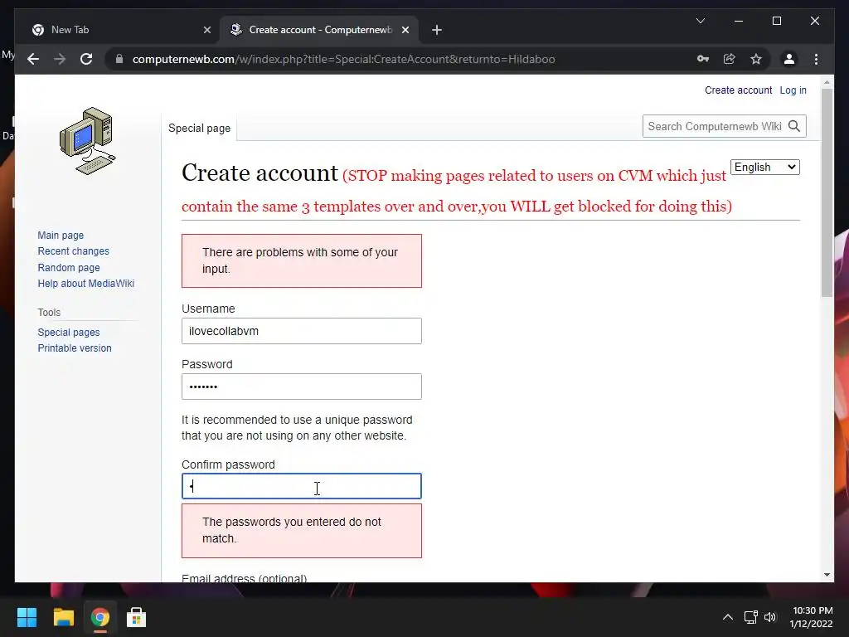The image size is (849, 637).
Task: Open the clock and date panel
Action: [811, 617]
